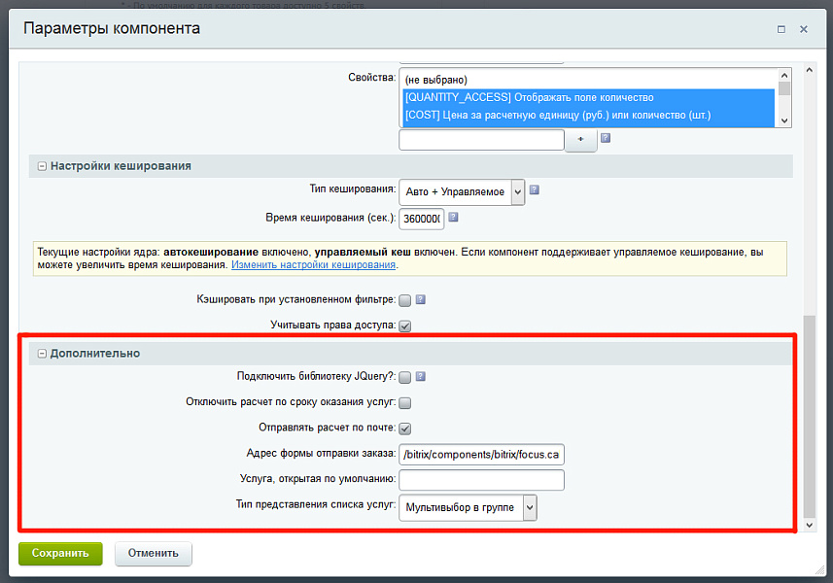Open the Тип кеширования dropdown
The height and width of the screenshot is (583, 833).
coord(462,191)
